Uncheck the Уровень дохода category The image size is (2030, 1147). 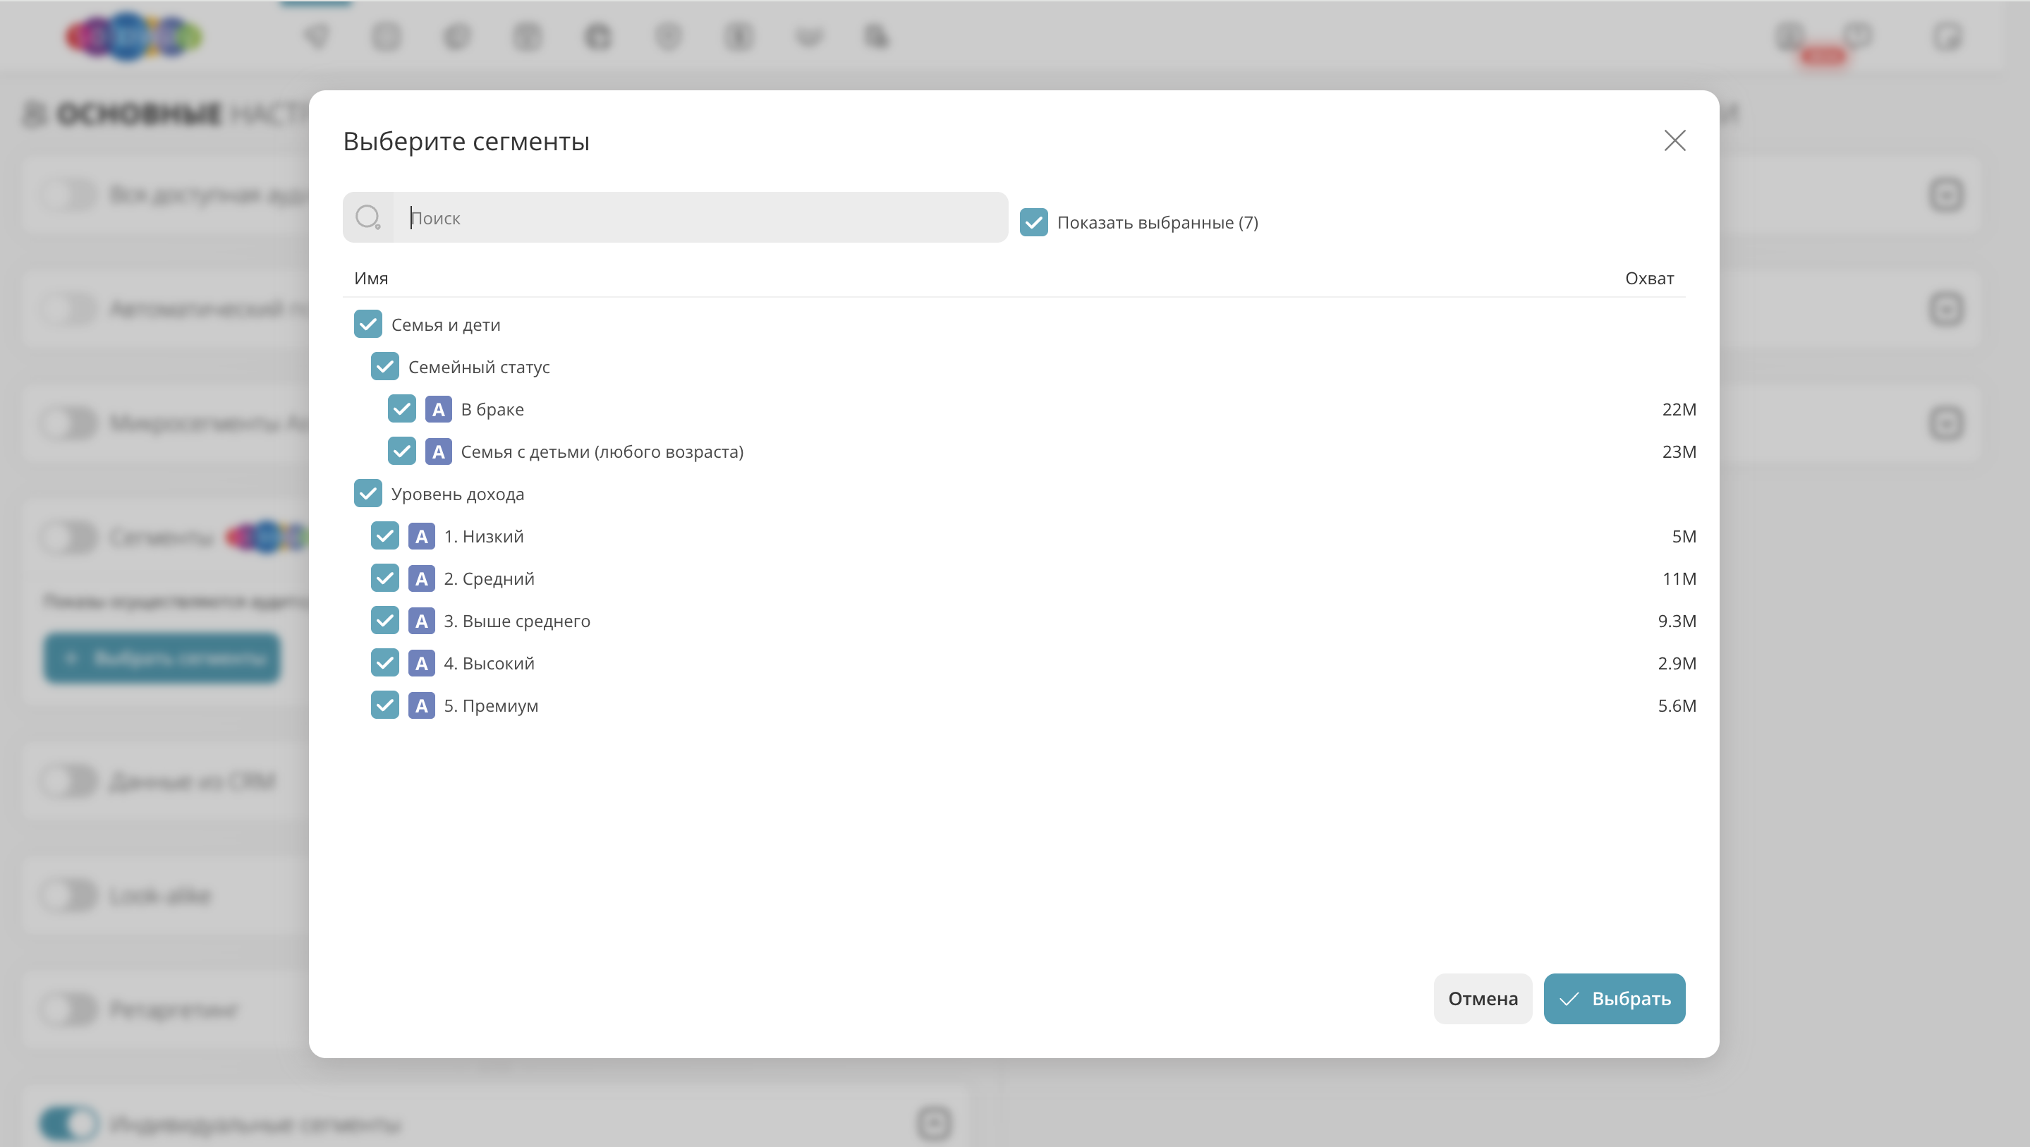(368, 494)
